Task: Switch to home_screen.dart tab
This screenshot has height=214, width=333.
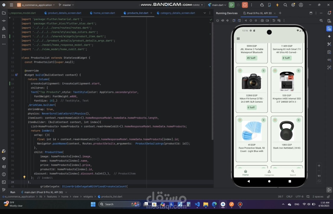Action: [x=102, y=13]
